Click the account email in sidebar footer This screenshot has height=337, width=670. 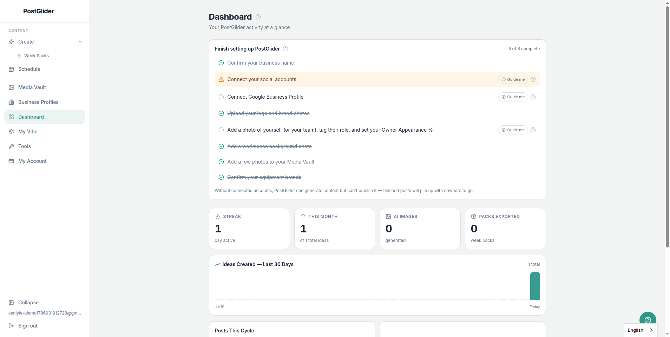tap(45, 313)
